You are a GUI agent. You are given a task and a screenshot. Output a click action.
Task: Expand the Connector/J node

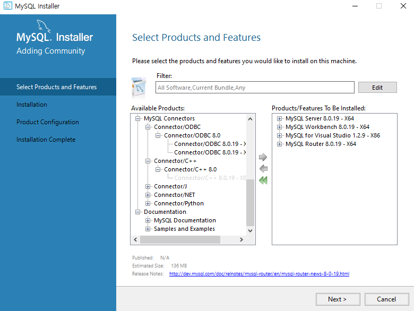(148, 186)
